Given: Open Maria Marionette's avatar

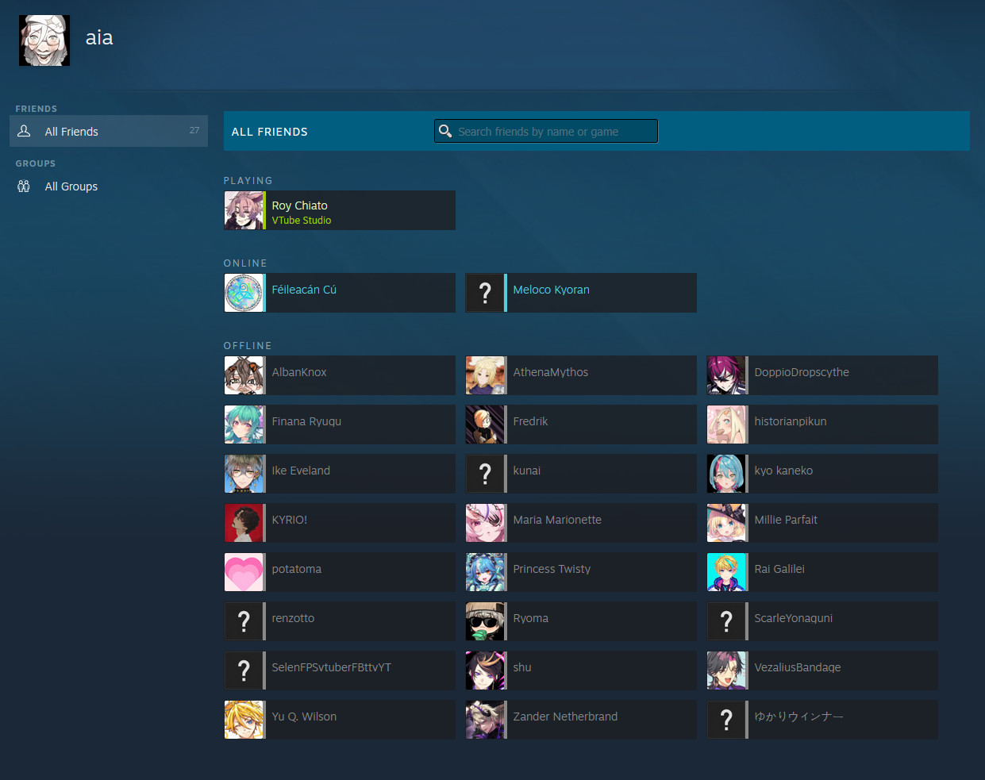Looking at the screenshot, I should click(x=485, y=523).
